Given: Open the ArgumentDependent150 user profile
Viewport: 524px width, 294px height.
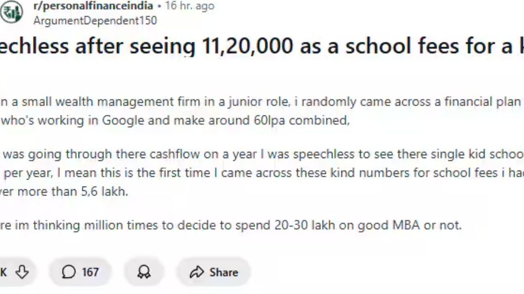Looking at the screenshot, I should tap(95, 20).
